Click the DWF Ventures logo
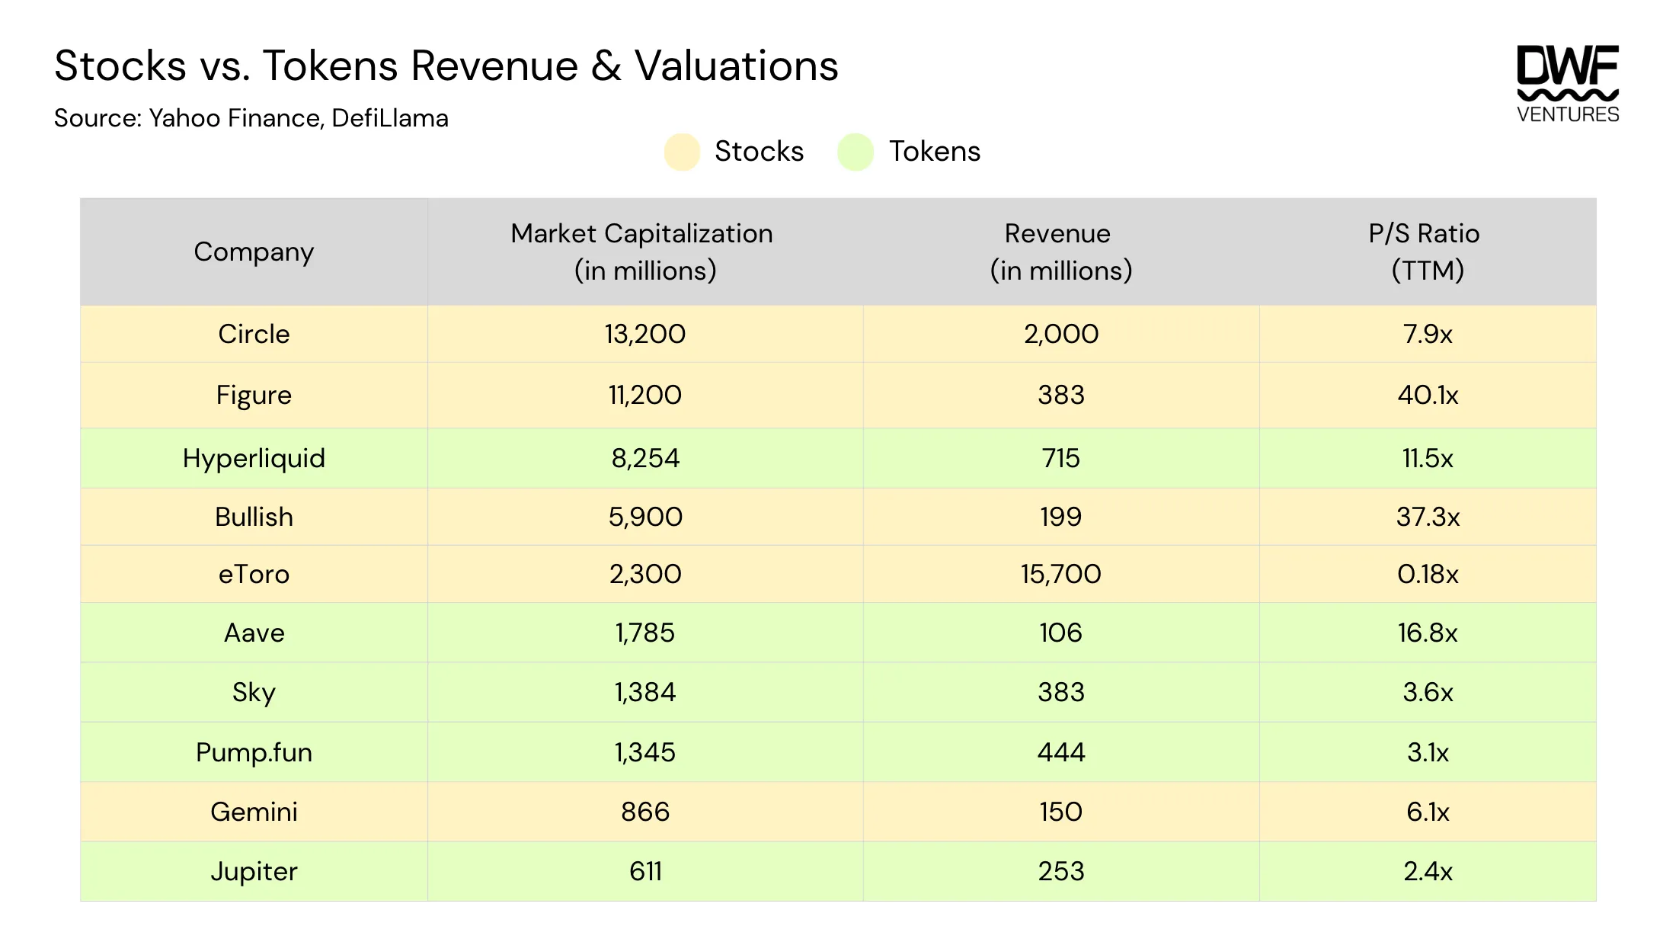This screenshot has height=942, width=1679. [x=1568, y=84]
